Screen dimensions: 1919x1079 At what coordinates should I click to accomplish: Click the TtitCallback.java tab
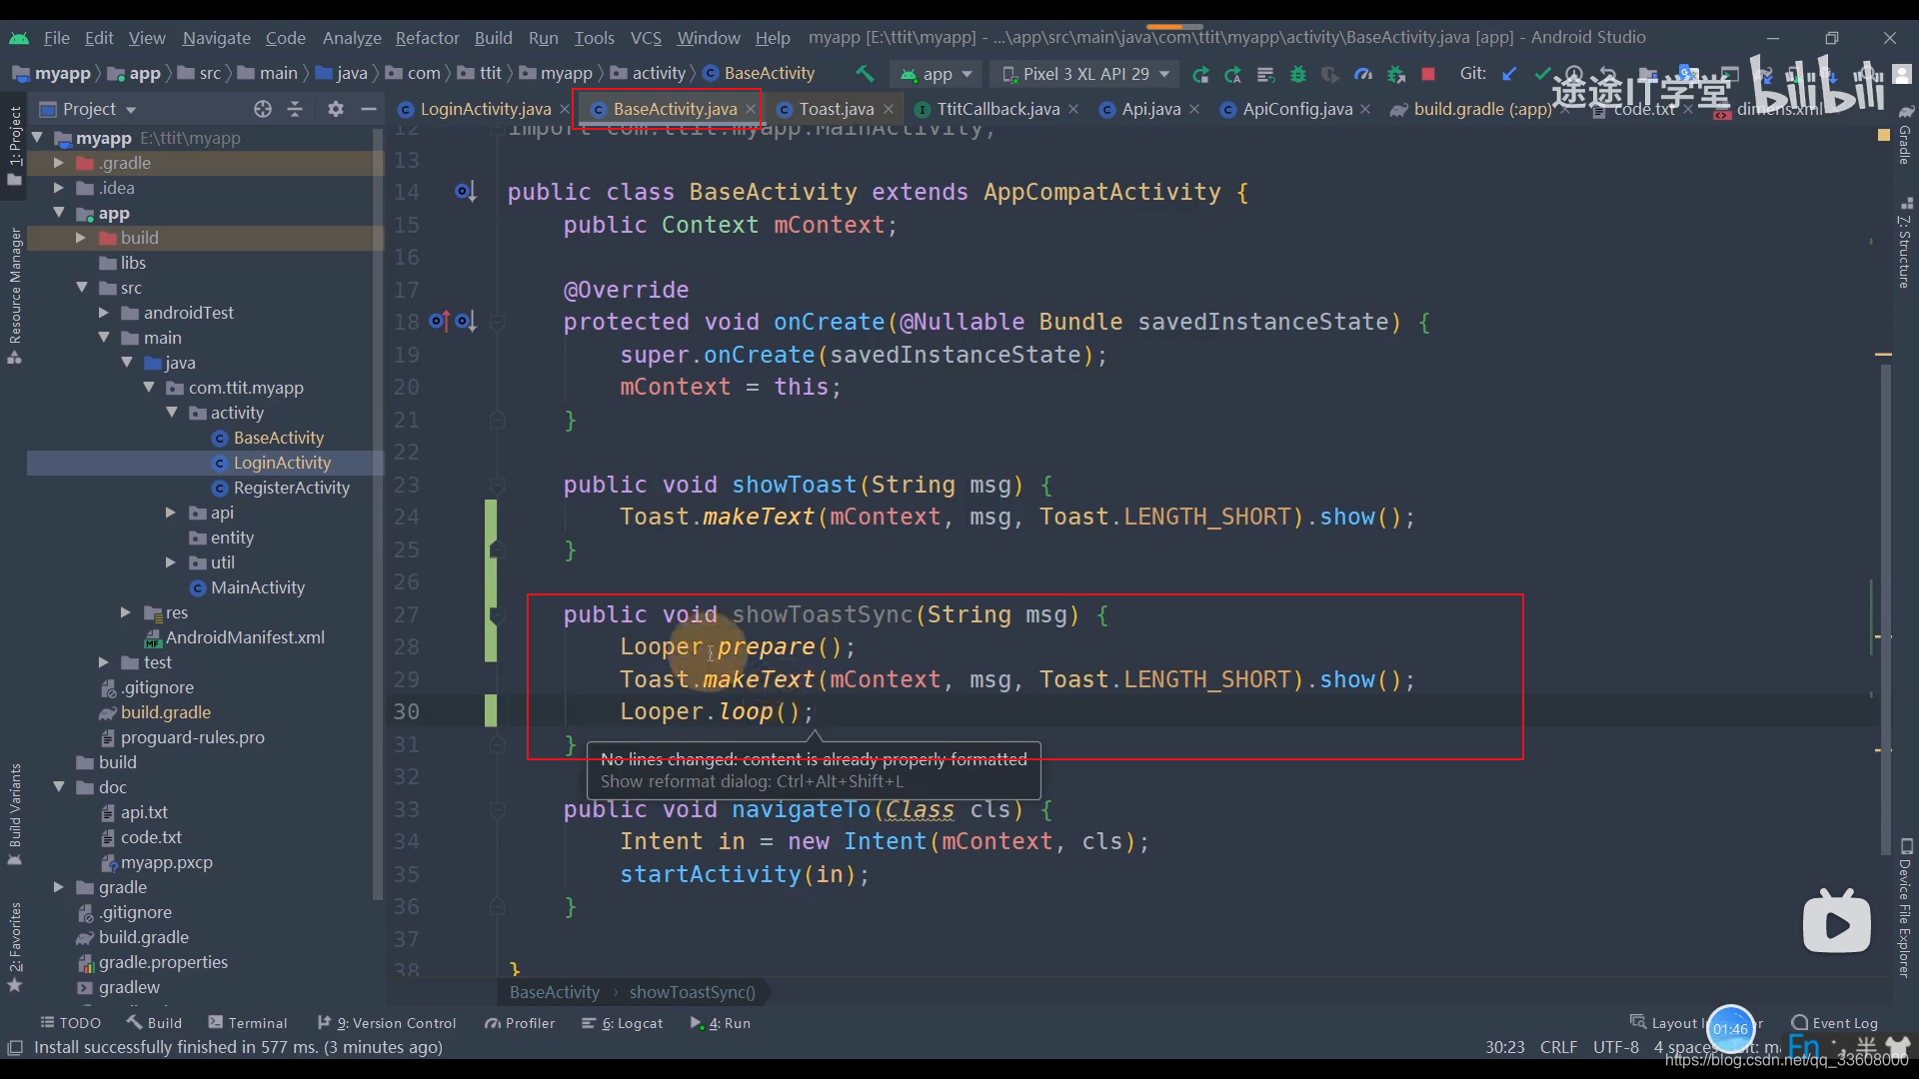997,108
